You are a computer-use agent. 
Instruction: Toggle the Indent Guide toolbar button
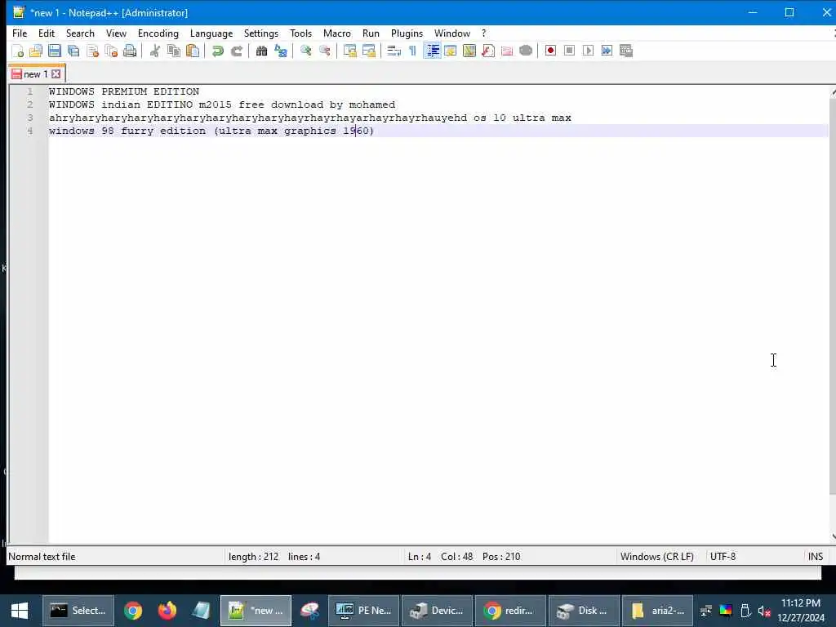point(433,51)
